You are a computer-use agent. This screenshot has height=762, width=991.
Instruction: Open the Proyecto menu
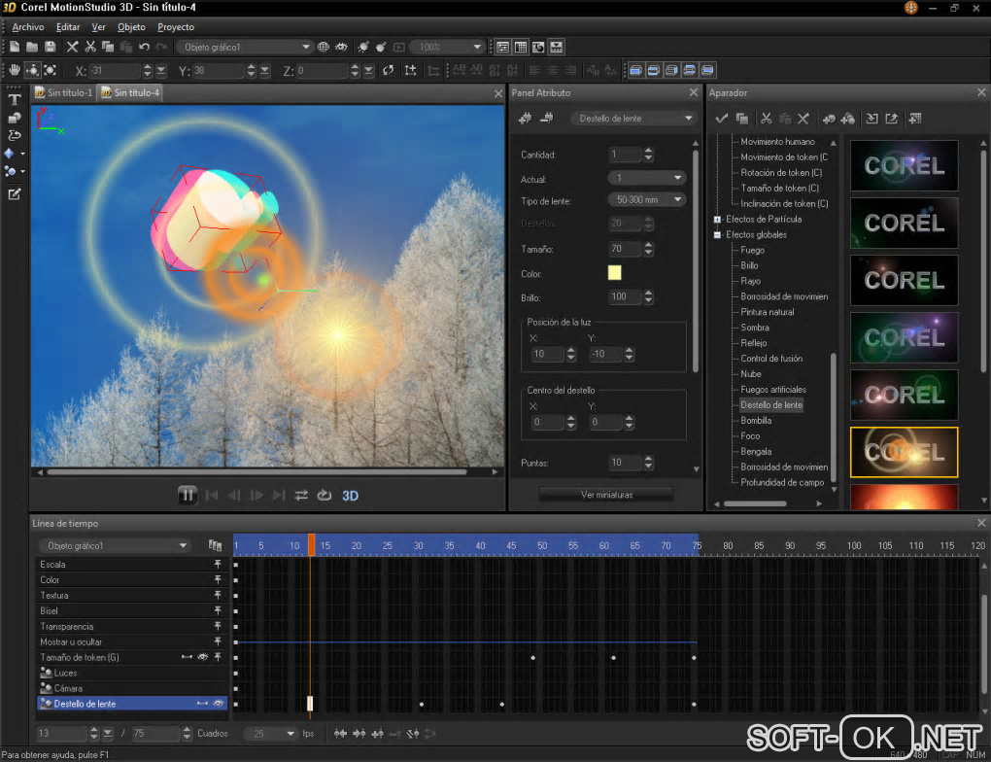point(176,27)
